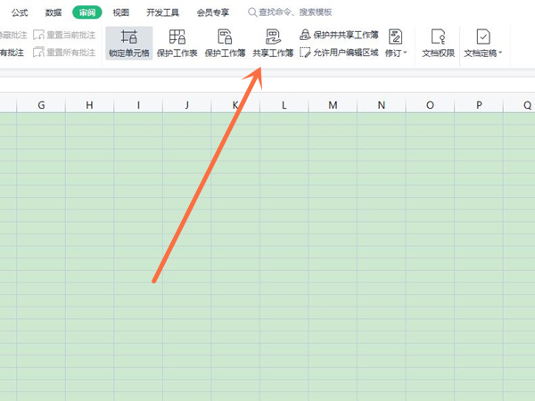535x401 pixels.
Task: Open the 视图 tab
Action: coord(120,12)
